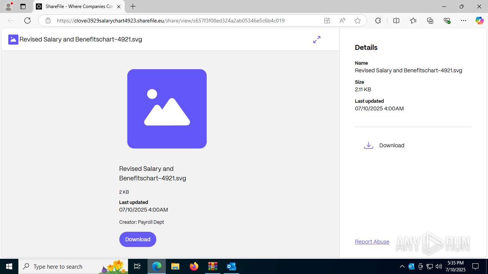Image resolution: width=488 pixels, height=274 pixels.
Task: Click the Report Abuse link
Action: coord(372,242)
